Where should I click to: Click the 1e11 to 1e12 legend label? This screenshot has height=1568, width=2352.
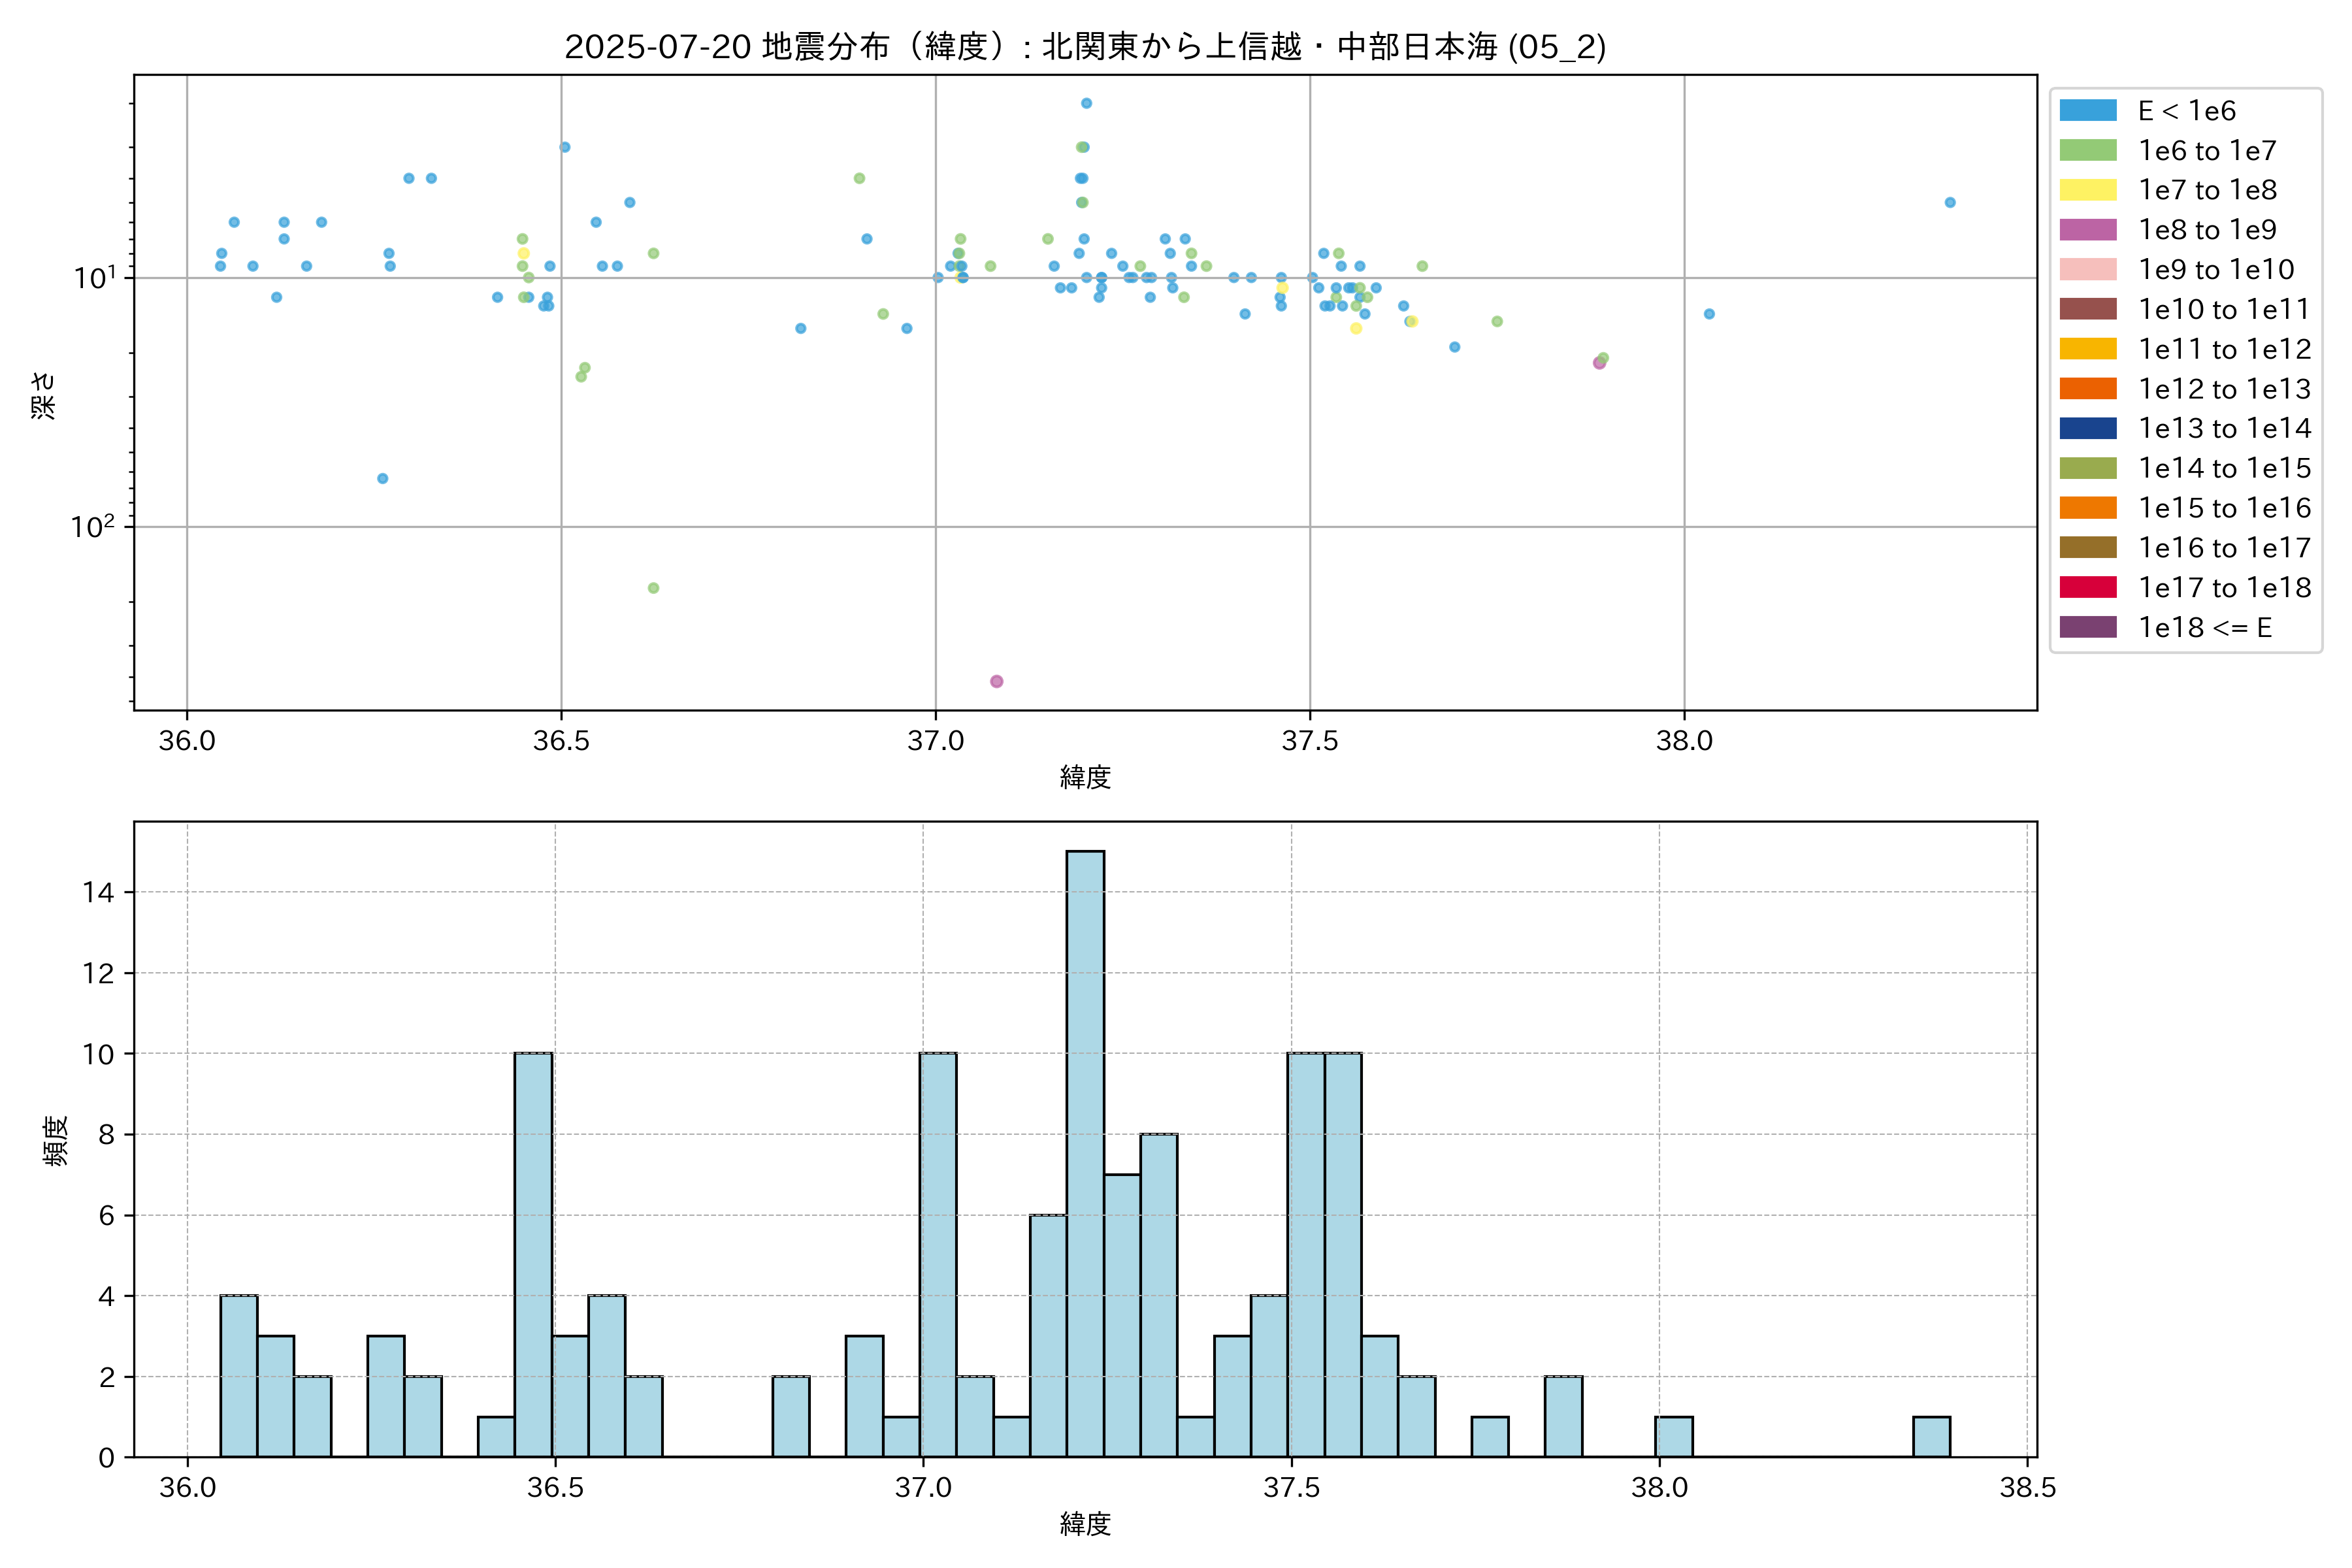click(2224, 349)
